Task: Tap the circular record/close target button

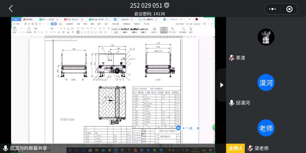Action: click(x=289, y=9)
